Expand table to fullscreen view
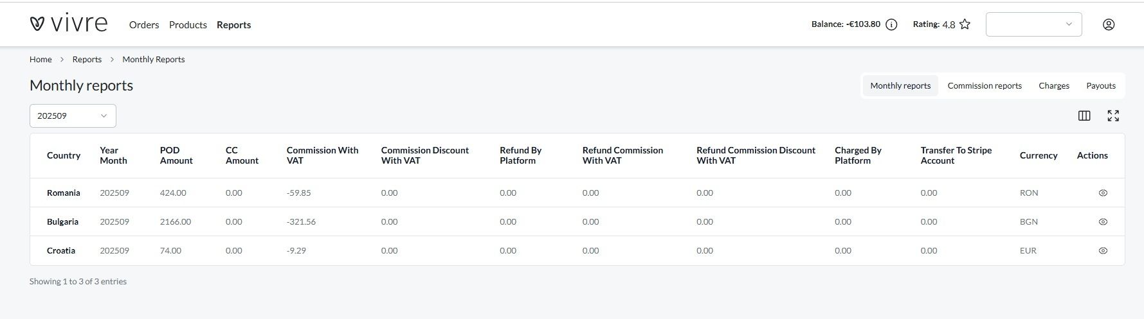Viewport: 1144px width, 319px height. 1113,116
